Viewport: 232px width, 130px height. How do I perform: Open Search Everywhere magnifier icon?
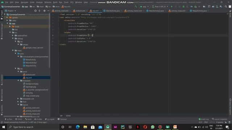click(x=226, y=6)
